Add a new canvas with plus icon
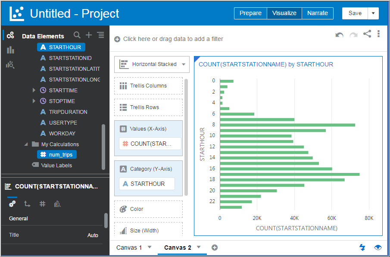Viewport: 390px width, 257px height. (215, 248)
